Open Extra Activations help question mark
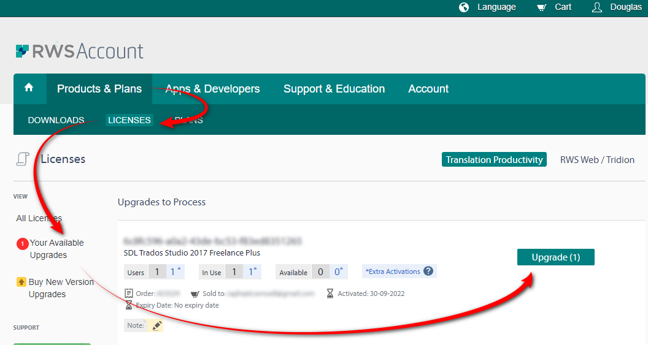 tap(428, 271)
